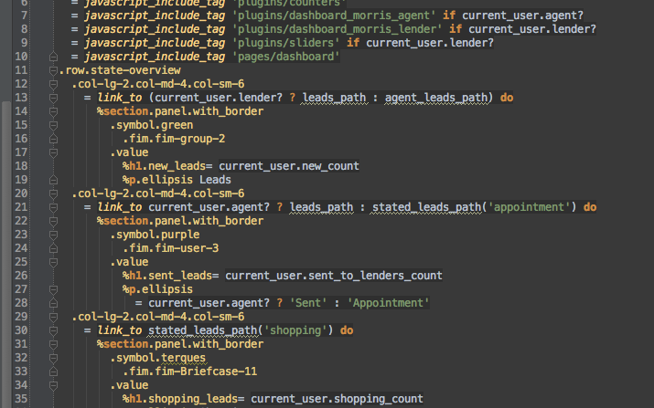Screen dimensions: 654x408
Task: Click .row.state-overview text
Action: 120,70
